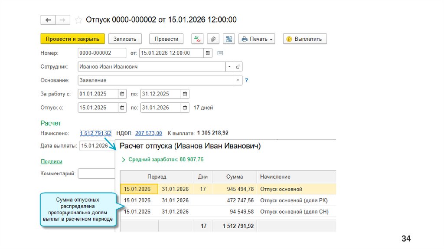Click the 'Дата выплаты' field
Image resolution: width=444 pixels, height=249 pixels.
pos(97,146)
